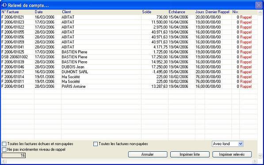Viewport: 264px width, 165px height.
Task: Click Rappel for invoice F 2006/01041
Action: pos(246,47)
